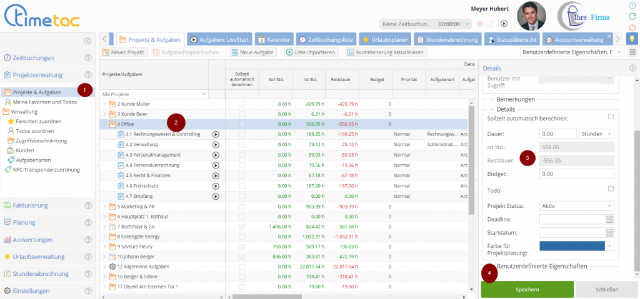
Task: Switch to the Urlaubsplaner tab
Action: tap(386, 39)
